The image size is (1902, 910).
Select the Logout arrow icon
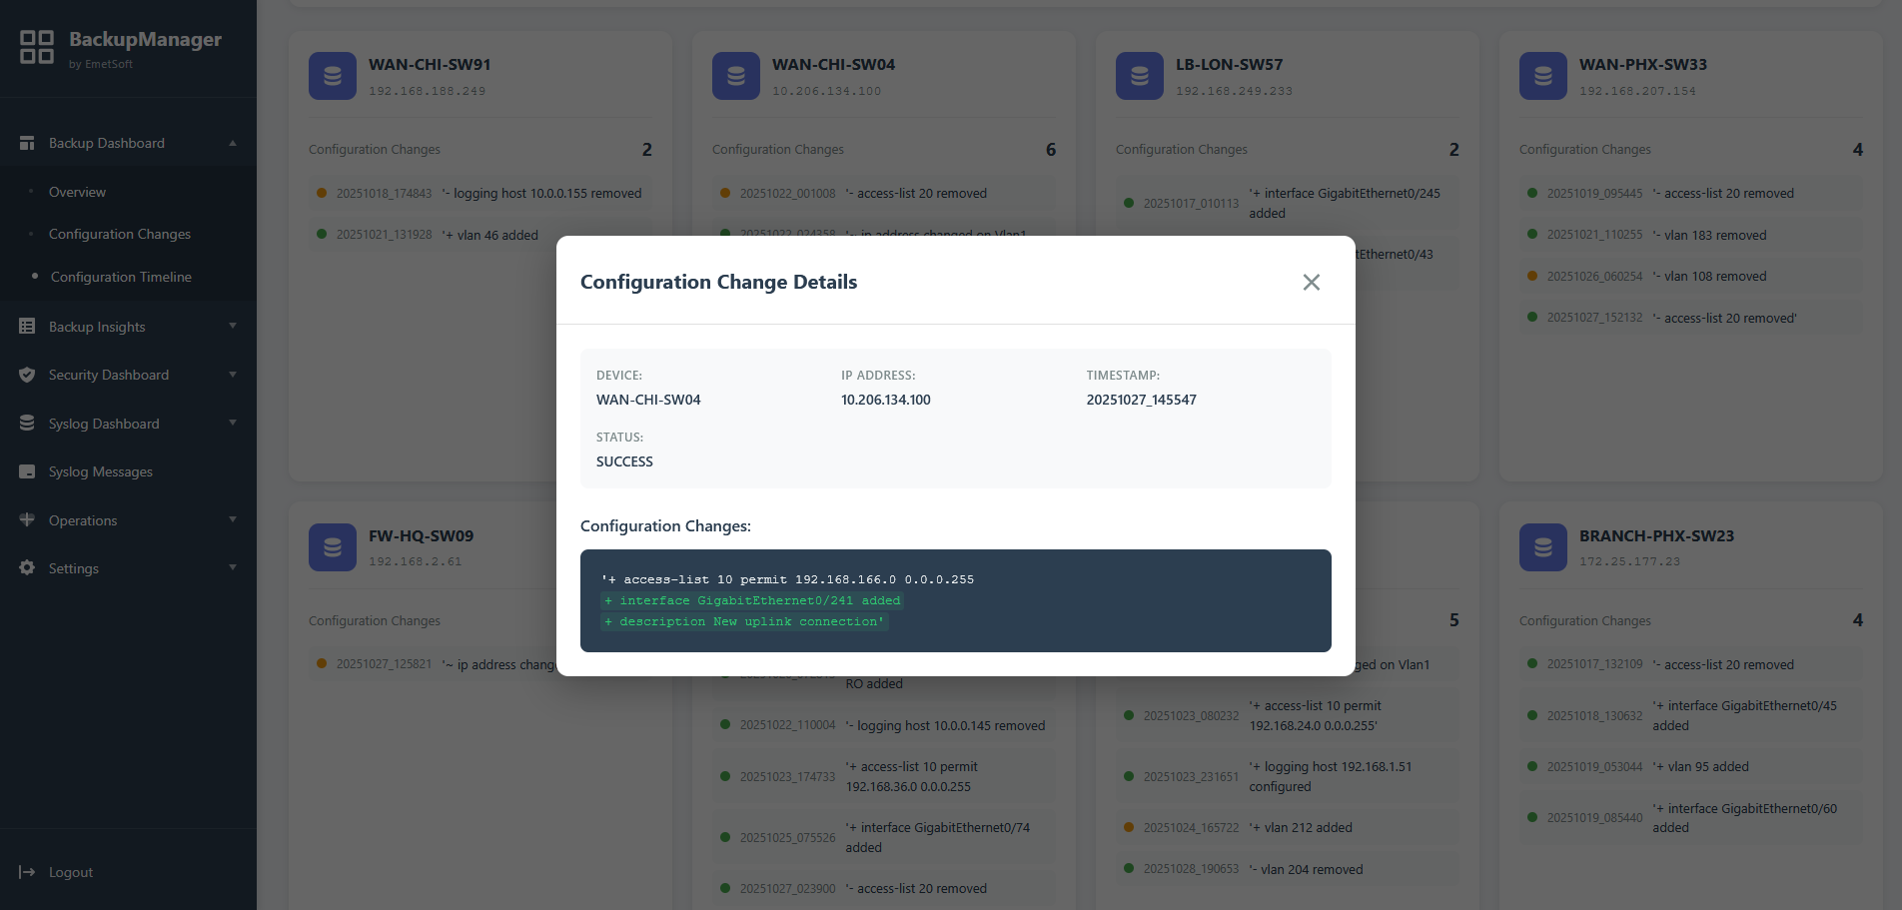(27, 872)
